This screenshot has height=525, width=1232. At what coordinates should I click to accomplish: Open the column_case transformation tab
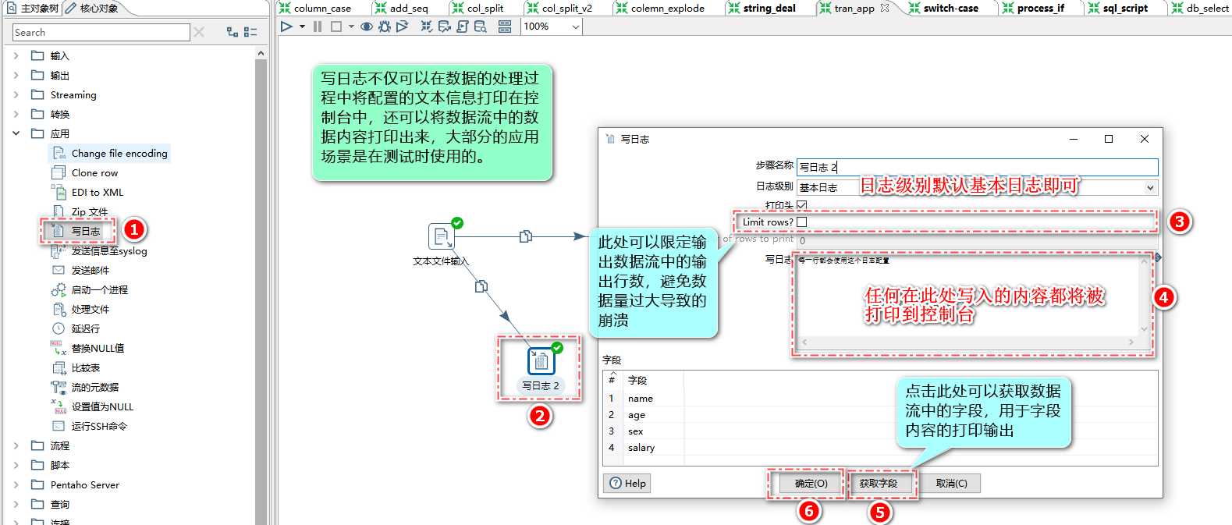315,8
